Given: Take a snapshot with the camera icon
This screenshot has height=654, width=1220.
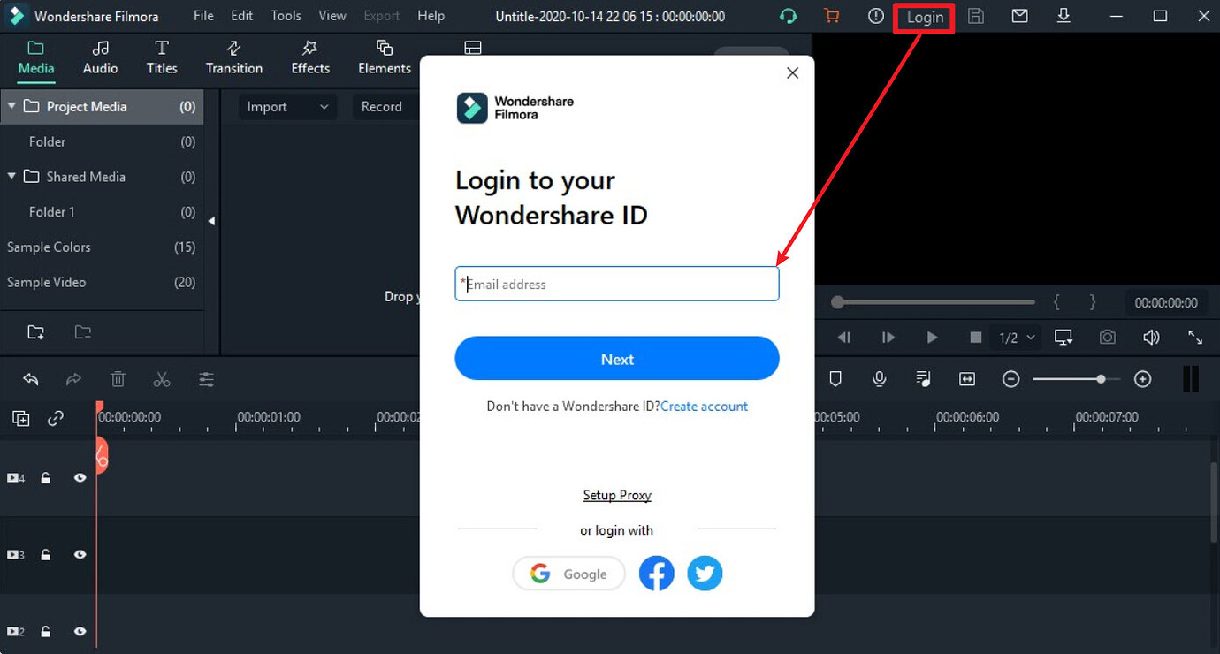Looking at the screenshot, I should click(1107, 337).
